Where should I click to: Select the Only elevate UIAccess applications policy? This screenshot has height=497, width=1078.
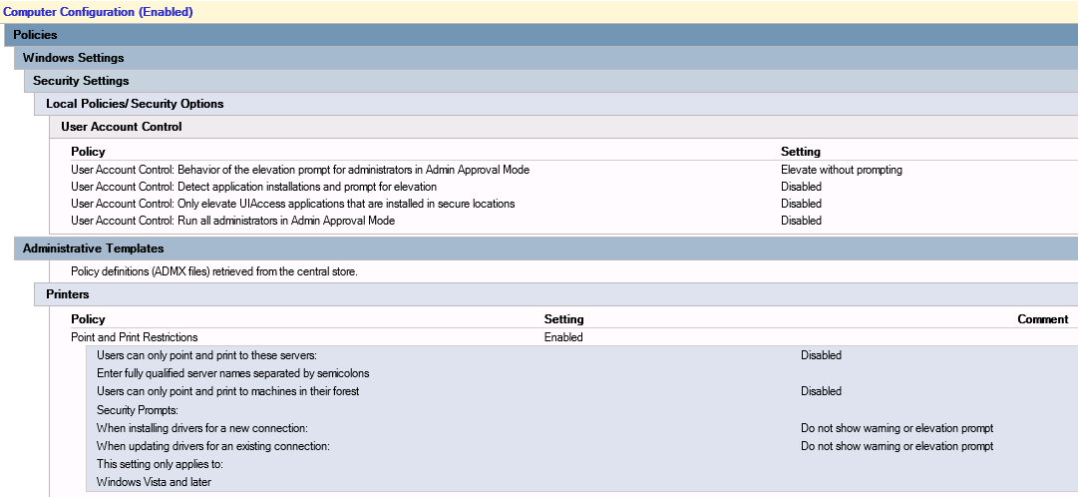click(x=292, y=204)
